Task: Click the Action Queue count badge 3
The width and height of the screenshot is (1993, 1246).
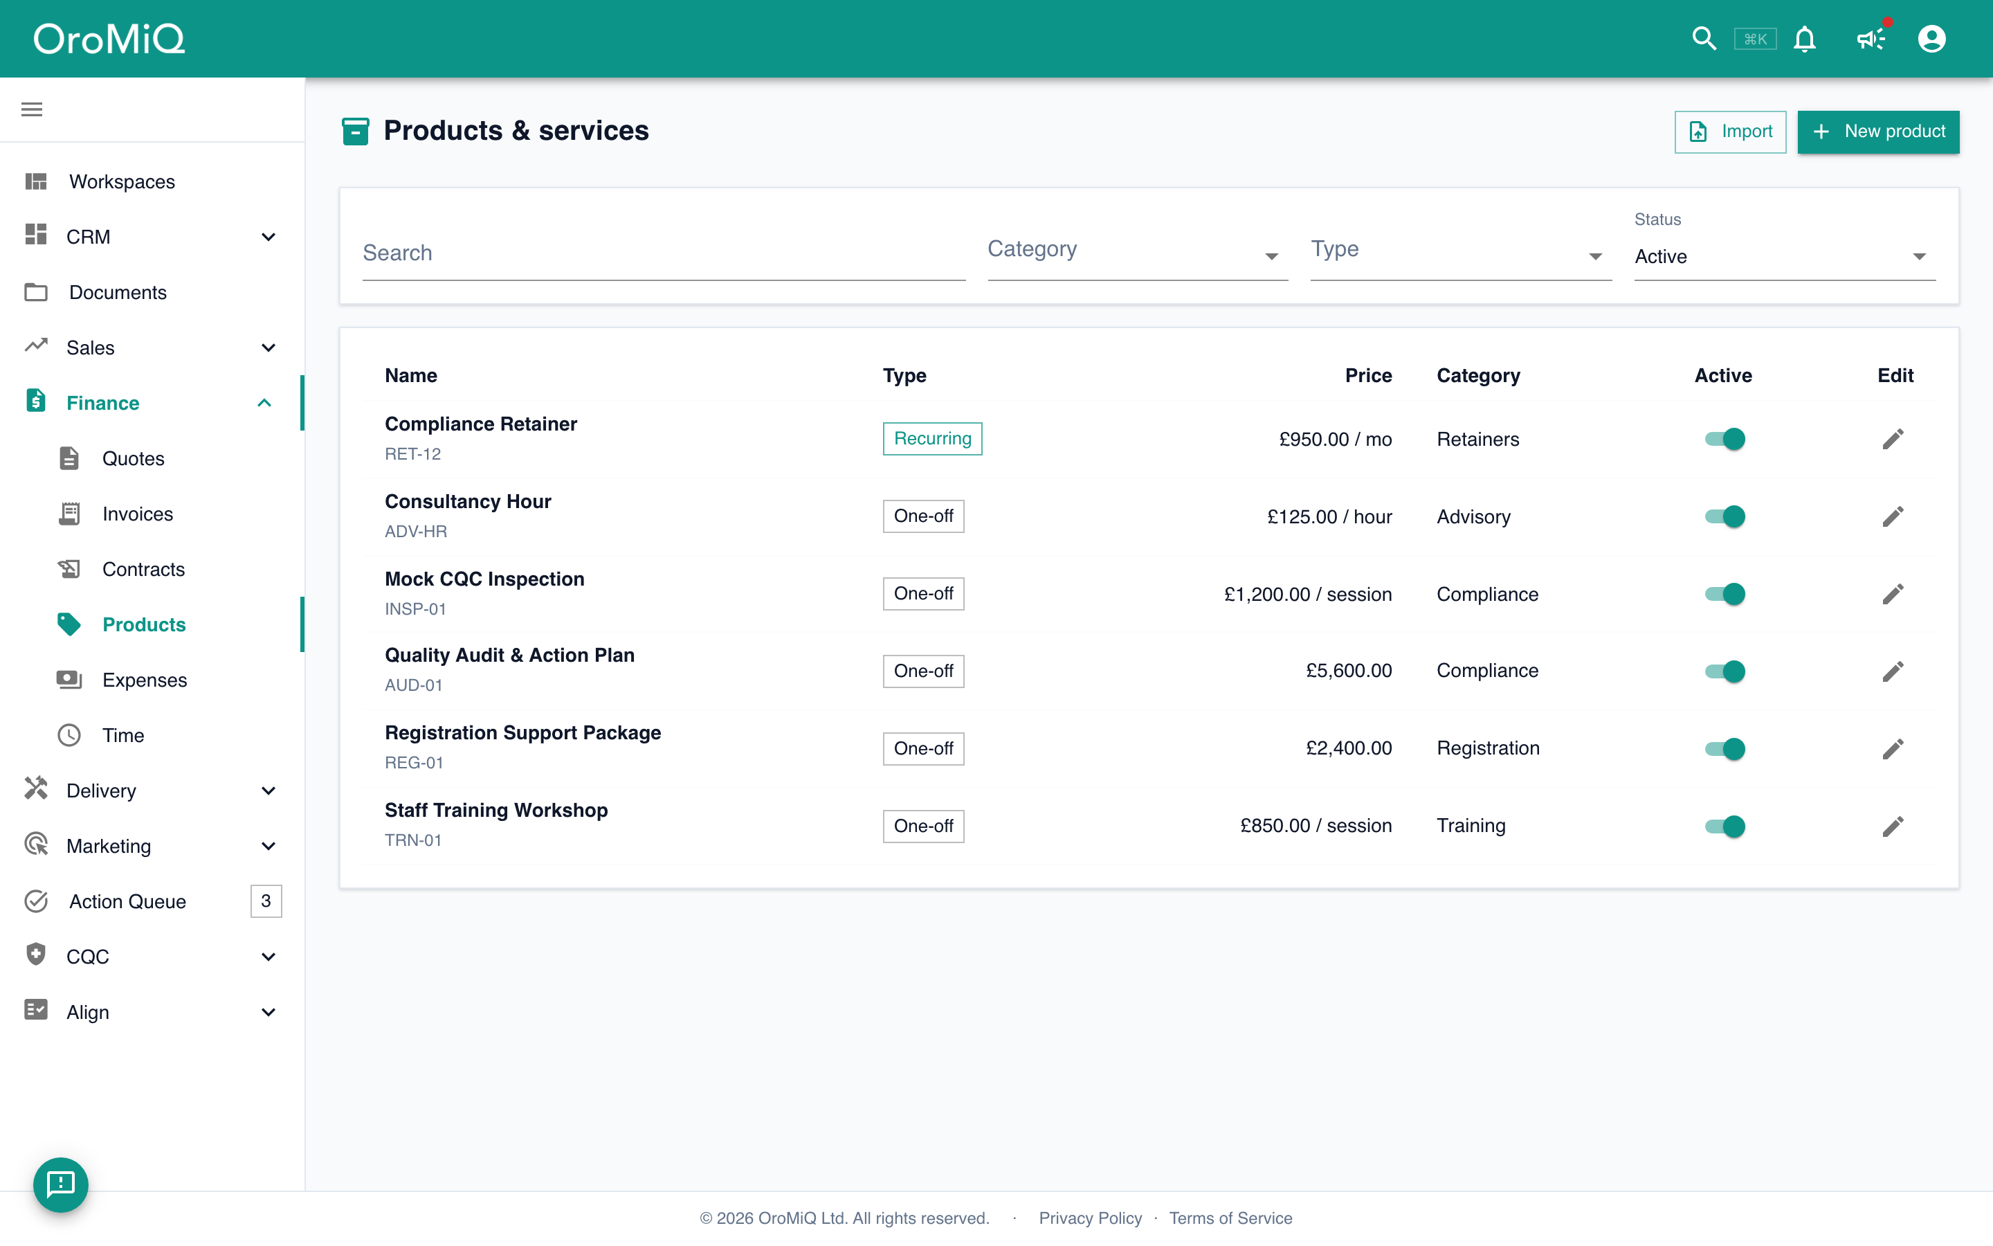Action: [x=266, y=901]
